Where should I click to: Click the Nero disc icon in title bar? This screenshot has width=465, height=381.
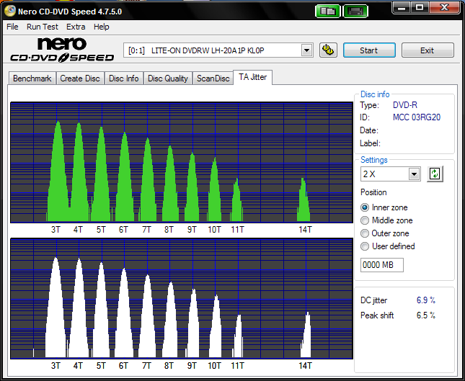point(10,11)
